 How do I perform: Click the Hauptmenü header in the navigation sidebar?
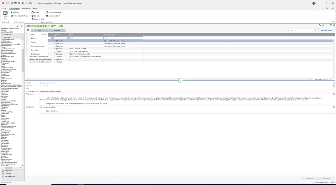12,37
